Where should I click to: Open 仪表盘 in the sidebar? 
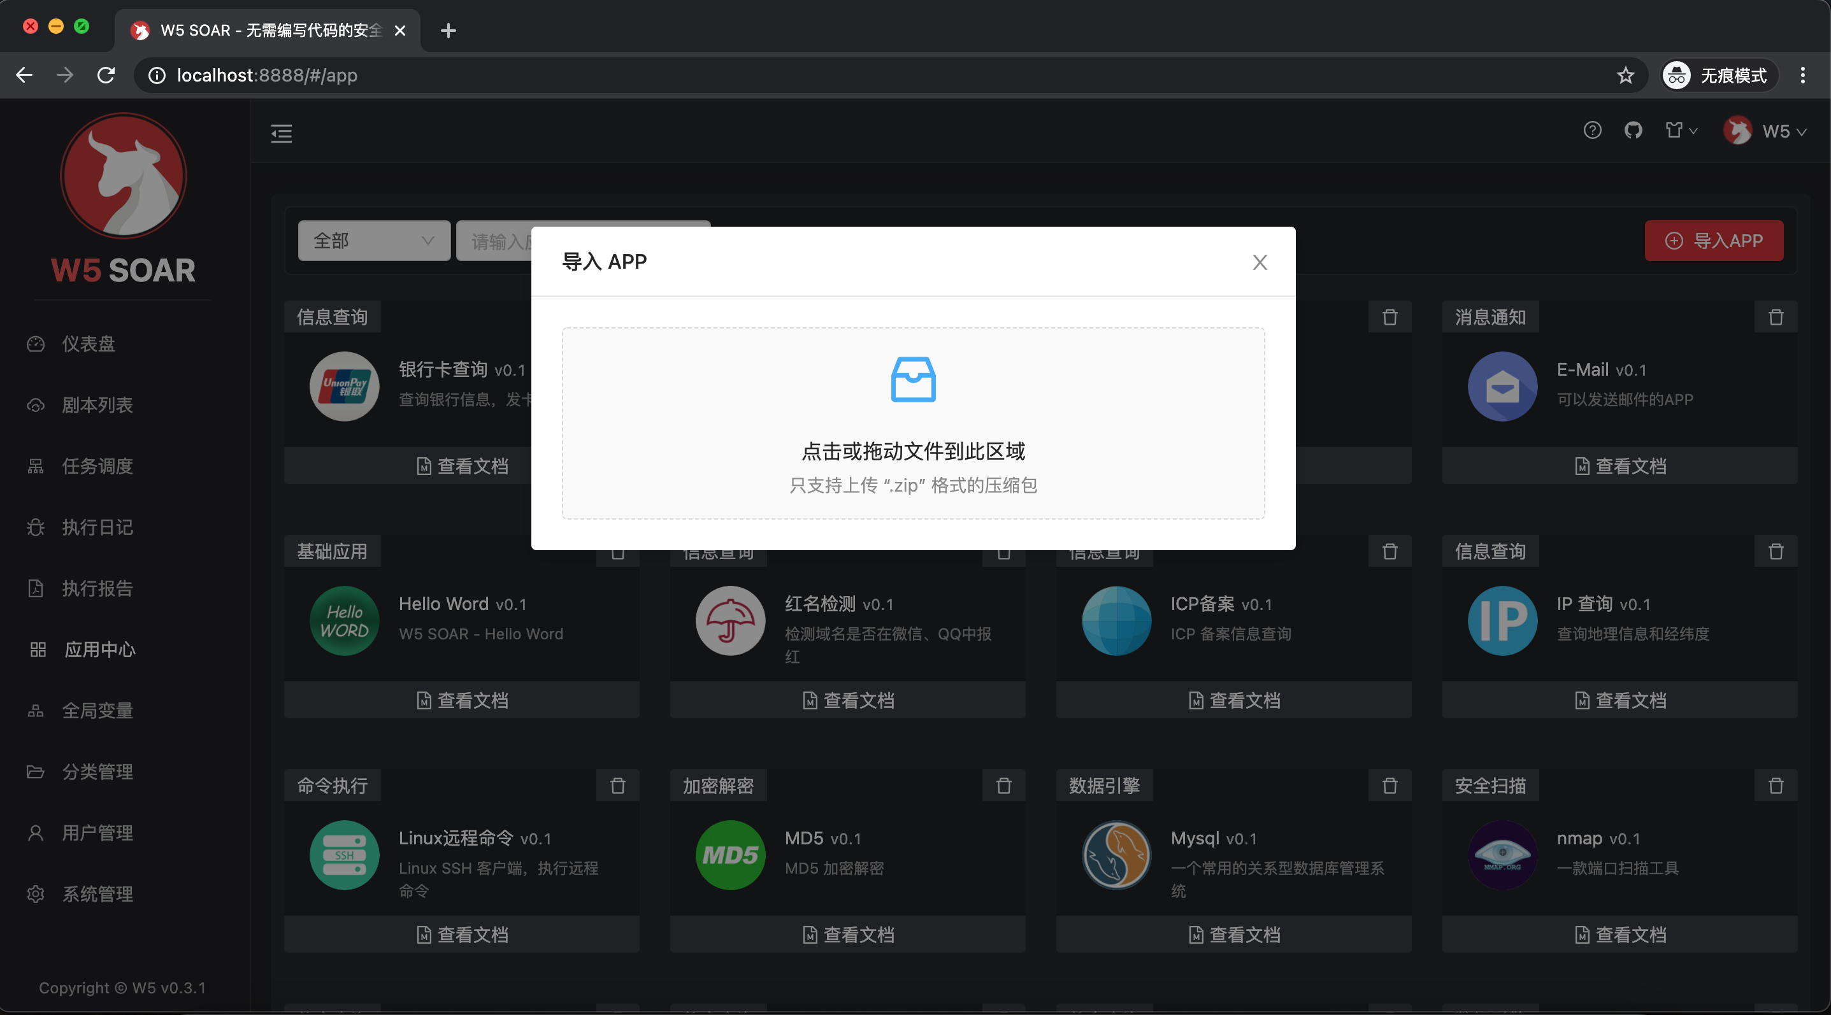click(88, 344)
